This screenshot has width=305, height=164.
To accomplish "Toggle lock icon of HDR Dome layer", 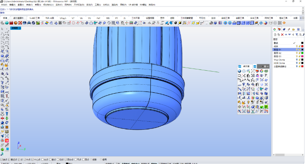I will tap(300, 63).
